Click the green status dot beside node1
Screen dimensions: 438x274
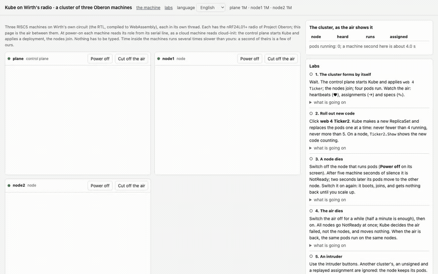pyautogui.click(x=159, y=59)
